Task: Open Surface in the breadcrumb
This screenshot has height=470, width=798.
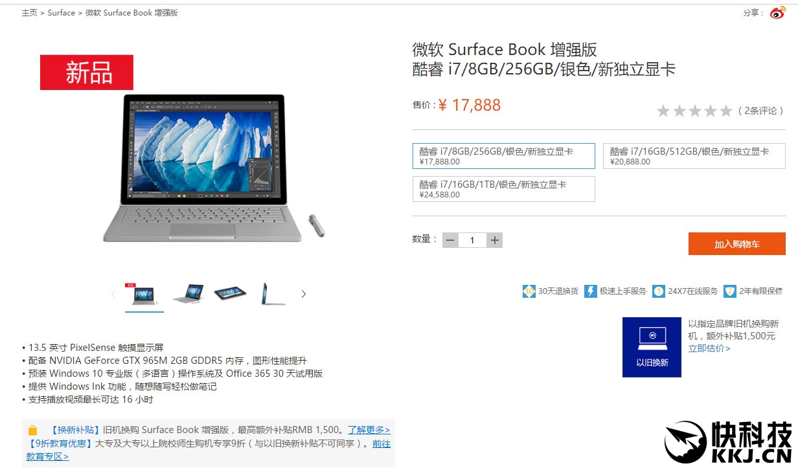Action: (x=62, y=13)
